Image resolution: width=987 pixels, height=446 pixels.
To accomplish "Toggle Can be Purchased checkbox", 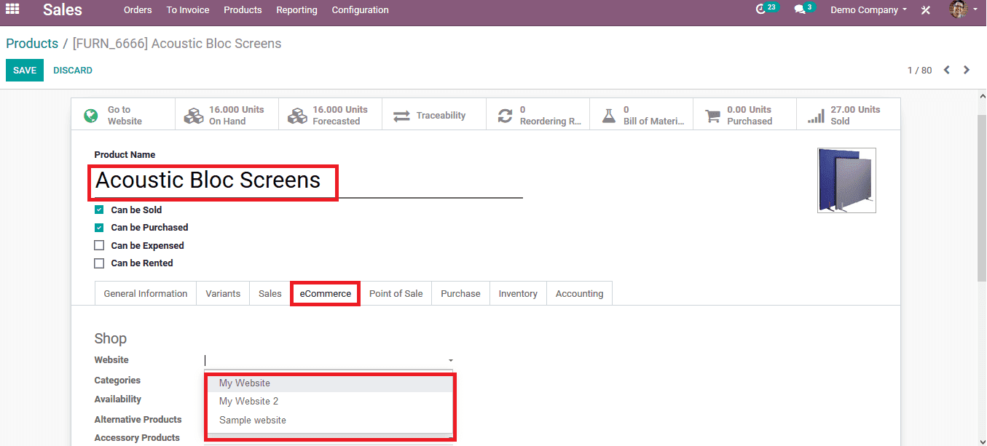I will (x=99, y=227).
